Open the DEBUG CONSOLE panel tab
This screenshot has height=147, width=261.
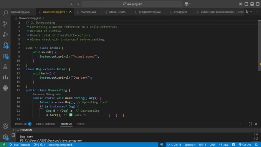pos(46,124)
